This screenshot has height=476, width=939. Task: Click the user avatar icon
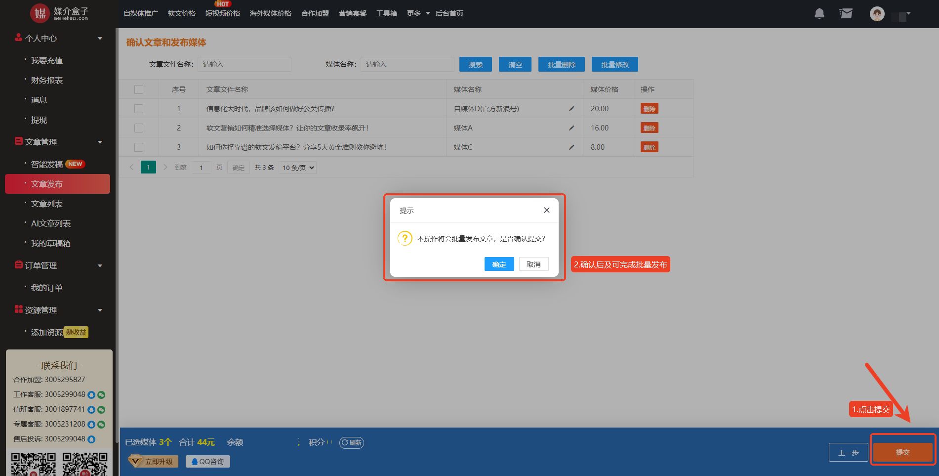click(x=877, y=14)
